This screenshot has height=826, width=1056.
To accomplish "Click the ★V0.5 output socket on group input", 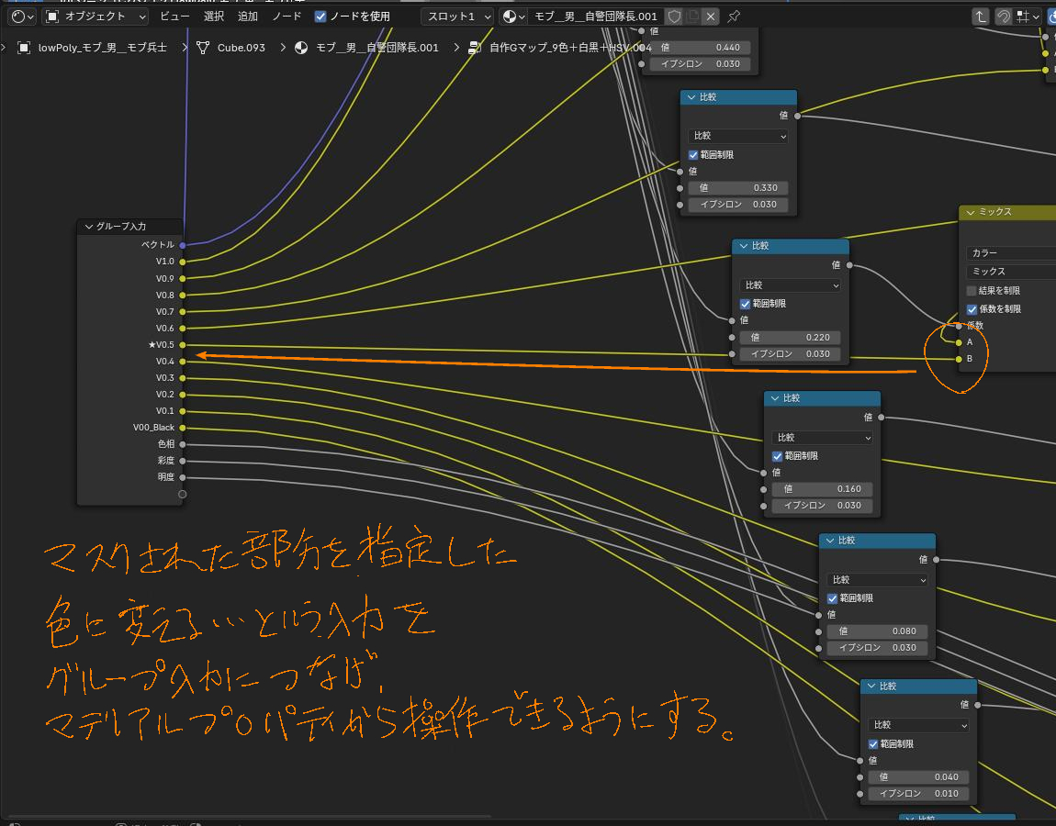I will pyautogui.click(x=183, y=345).
